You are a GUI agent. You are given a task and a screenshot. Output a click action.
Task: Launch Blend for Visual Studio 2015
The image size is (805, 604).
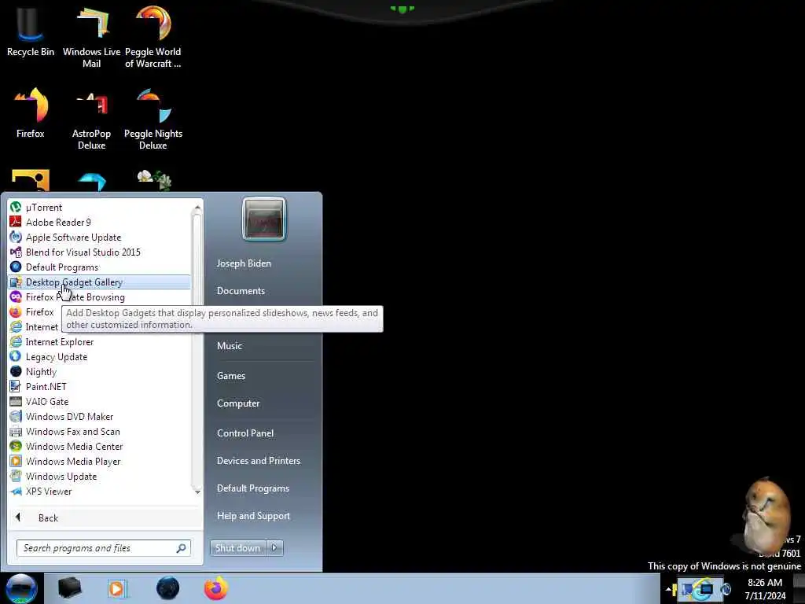[99, 252]
